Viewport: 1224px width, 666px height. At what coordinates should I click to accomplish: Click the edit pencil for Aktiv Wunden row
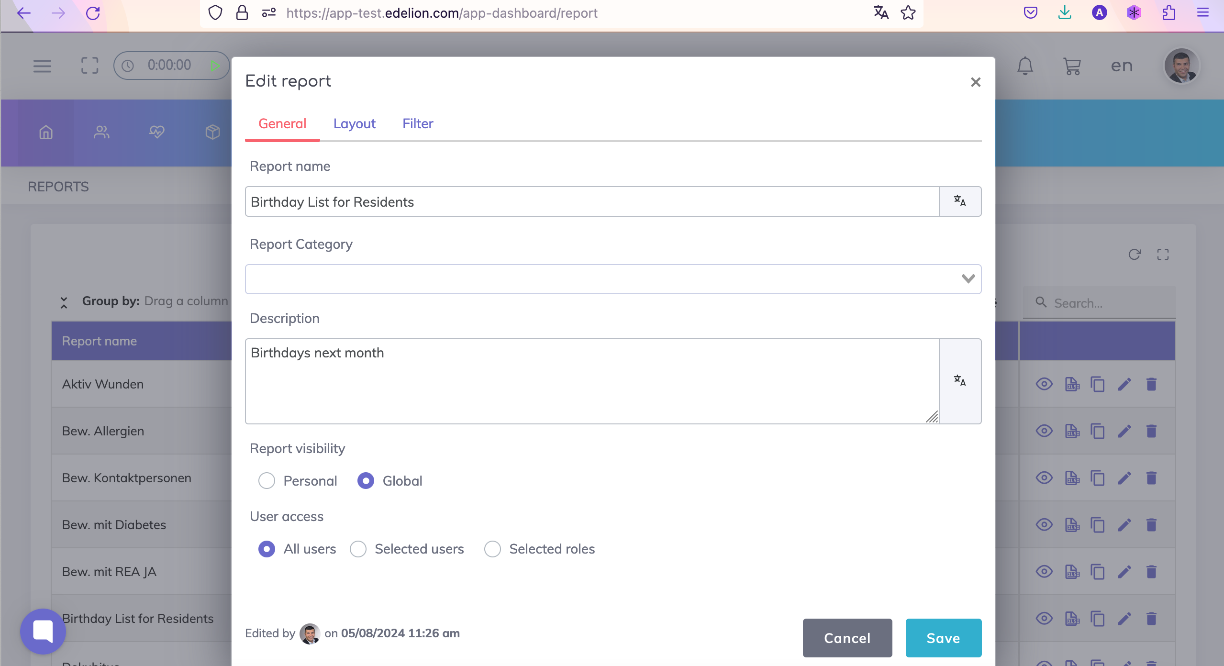[1124, 384]
